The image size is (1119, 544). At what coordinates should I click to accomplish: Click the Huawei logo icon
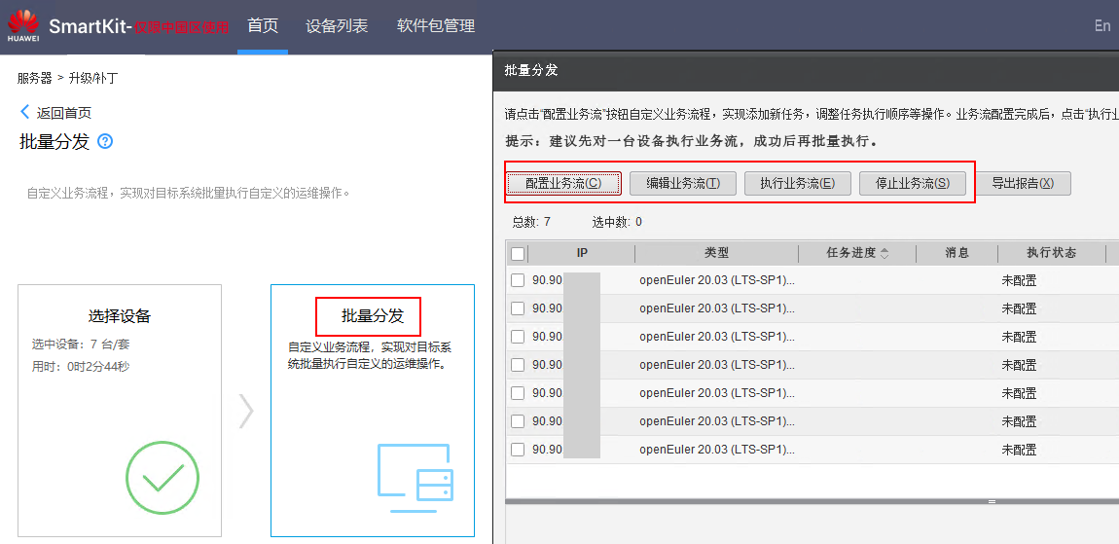(23, 27)
